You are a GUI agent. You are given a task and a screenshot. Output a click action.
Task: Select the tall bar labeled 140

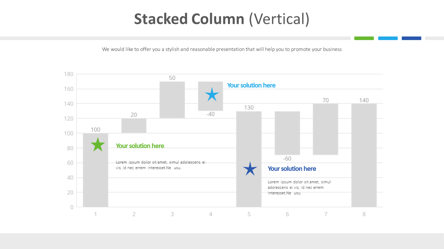tap(364, 155)
